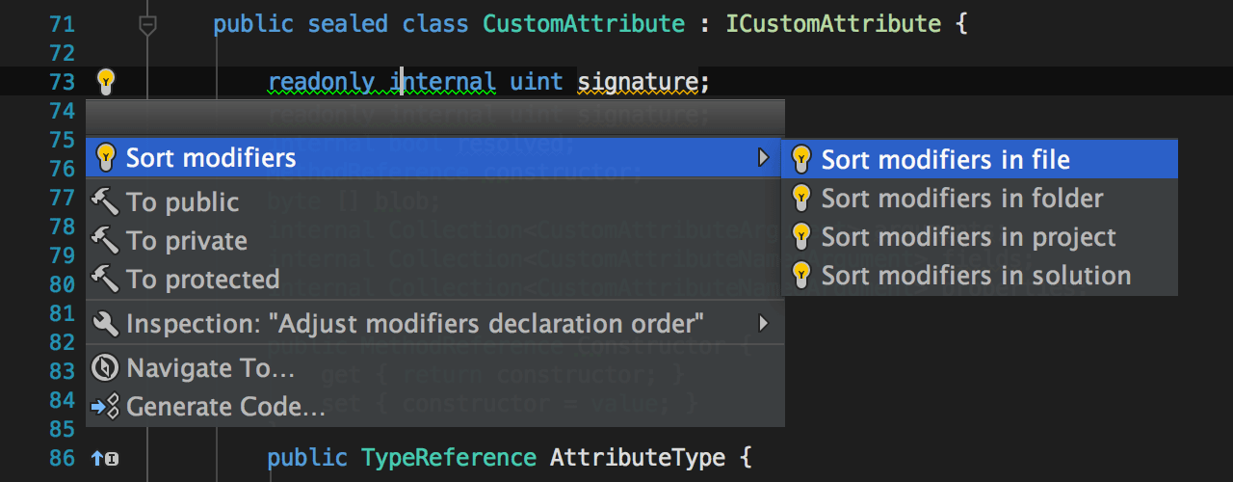The height and width of the screenshot is (482, 1233).
Task: Click lightbulb icon of Sort modifiers in folder
Action: pyautogui.click(x=800, y=198)
